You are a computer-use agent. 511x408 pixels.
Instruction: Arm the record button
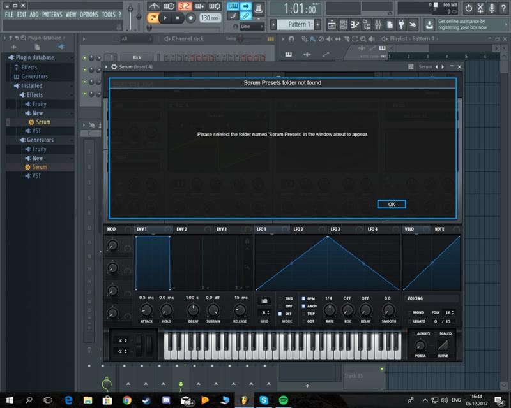190,18
